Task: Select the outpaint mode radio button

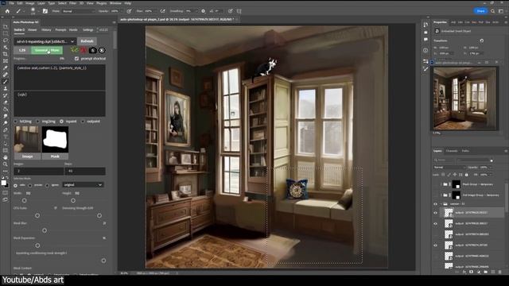Action: 83,122
